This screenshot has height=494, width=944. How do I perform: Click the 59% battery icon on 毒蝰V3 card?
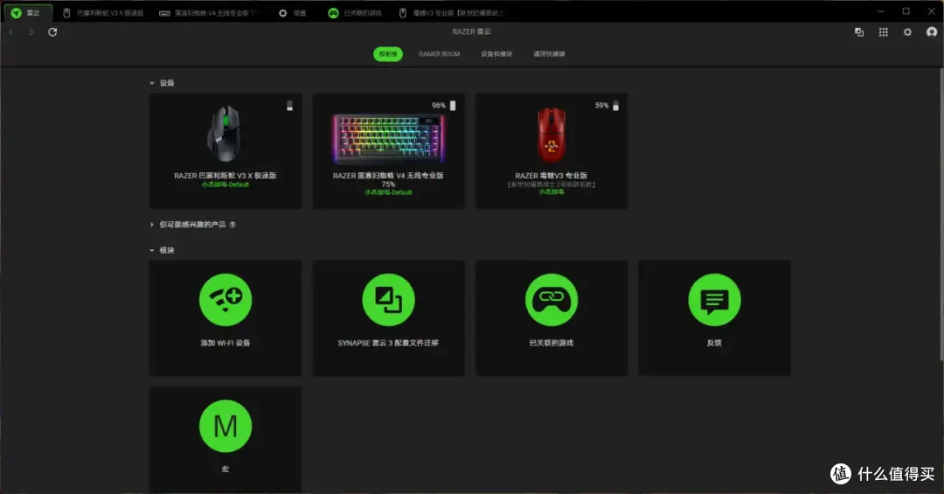pyautogui.click(x=615, y=106)
